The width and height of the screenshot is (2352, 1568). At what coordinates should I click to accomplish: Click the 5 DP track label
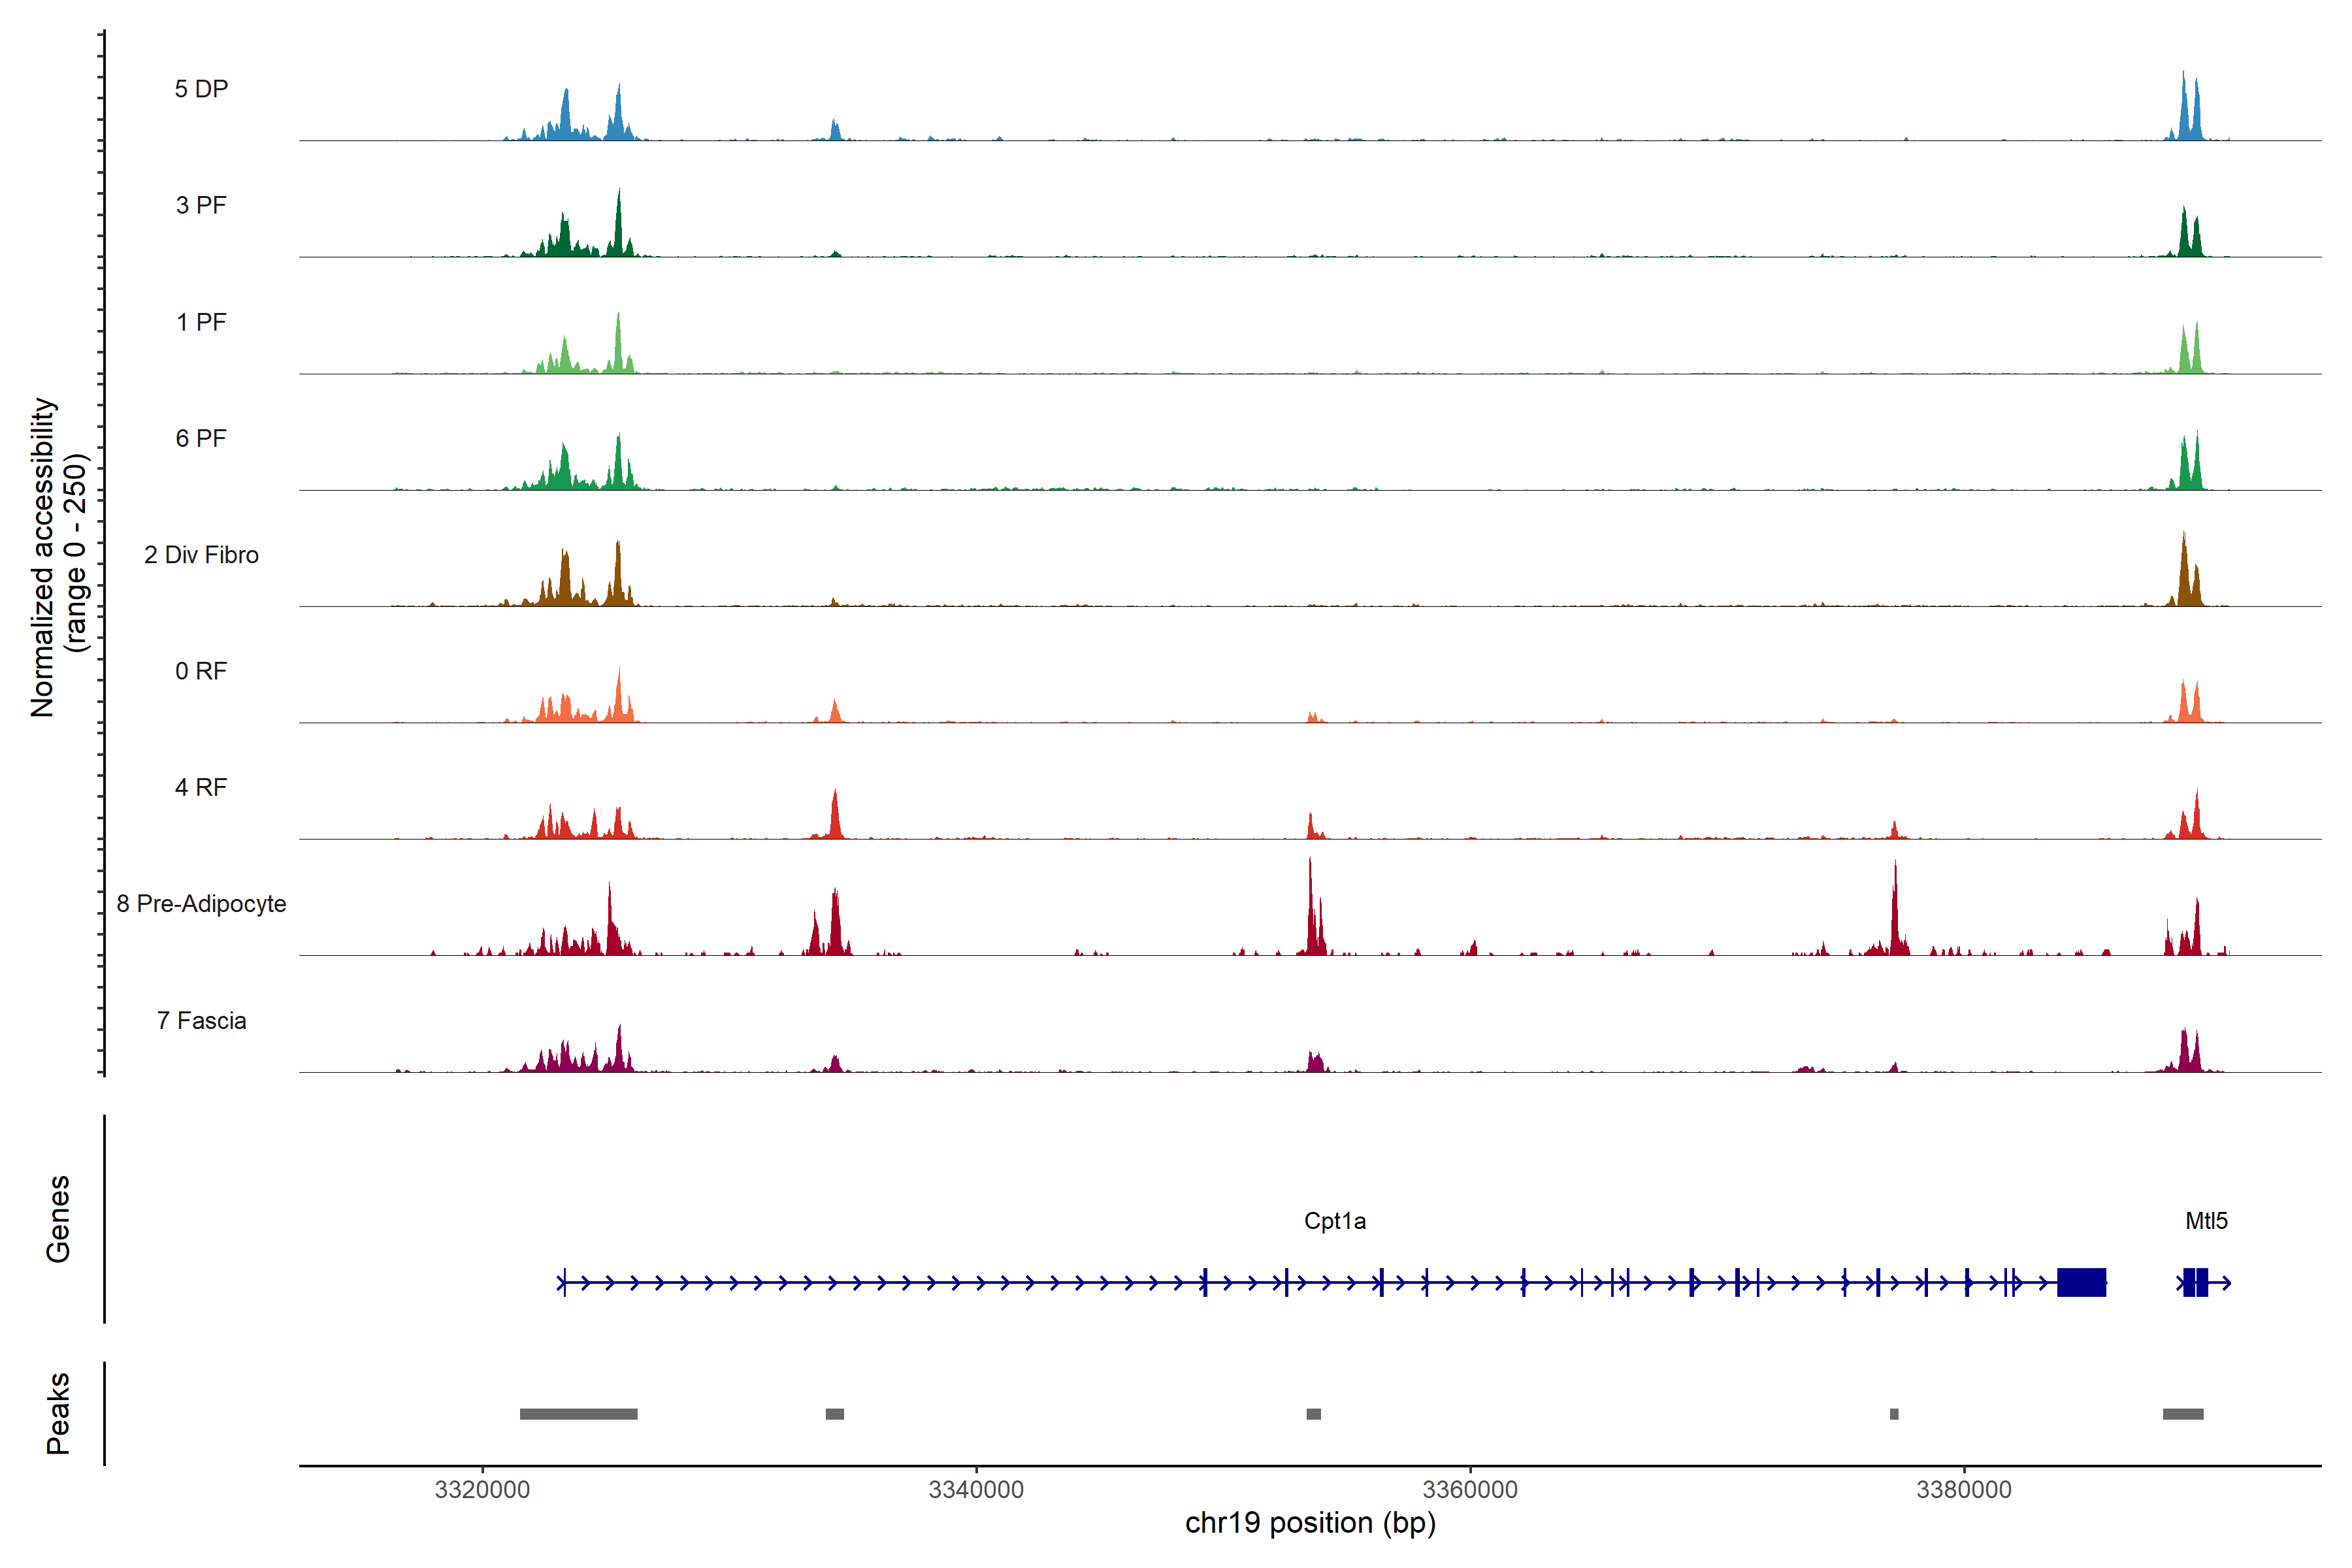click(x=201, y=89)
